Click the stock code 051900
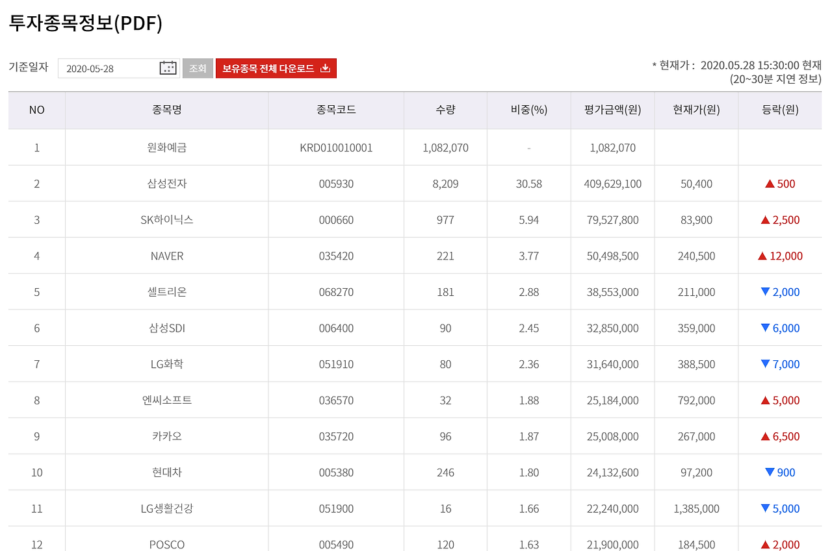832x551 pixels. click(336, 509)
